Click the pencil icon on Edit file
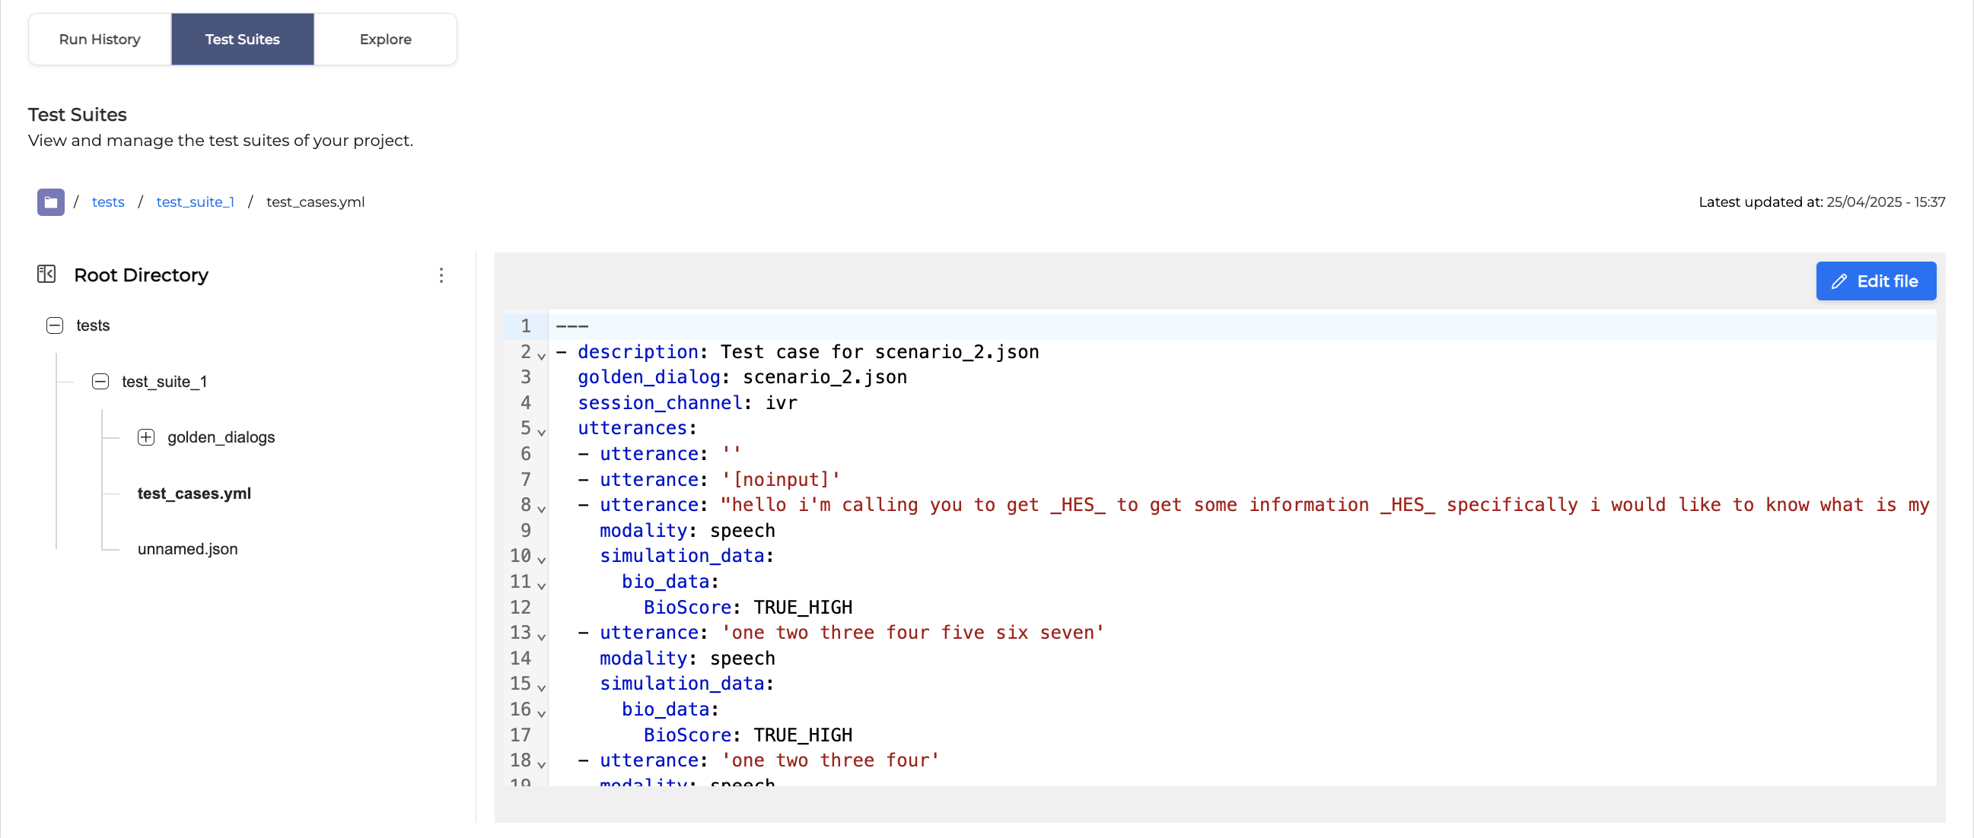The width and height of the screenshot is (1974, 838). pos(1839,281)
